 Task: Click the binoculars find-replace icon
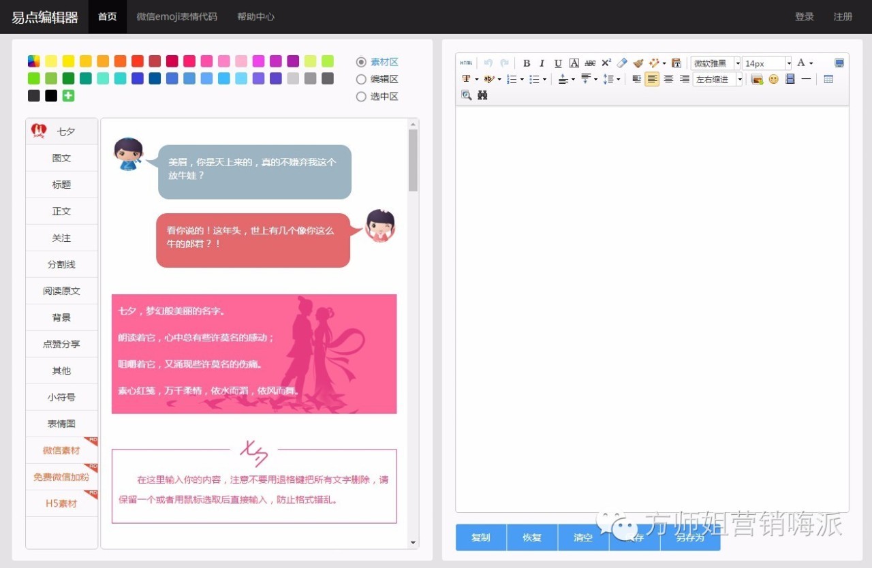[482, 95]
